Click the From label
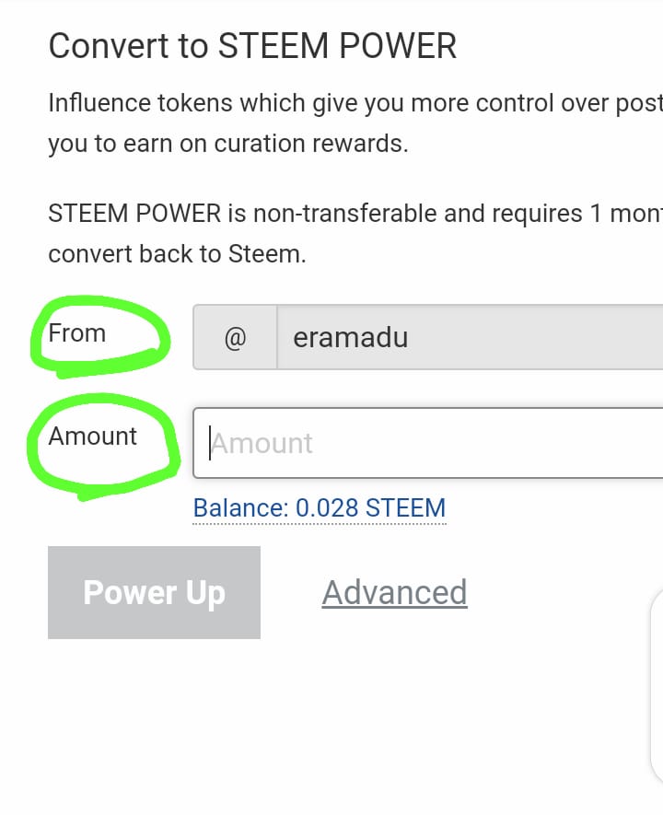The image size is (663, 815). click(77, 332)
